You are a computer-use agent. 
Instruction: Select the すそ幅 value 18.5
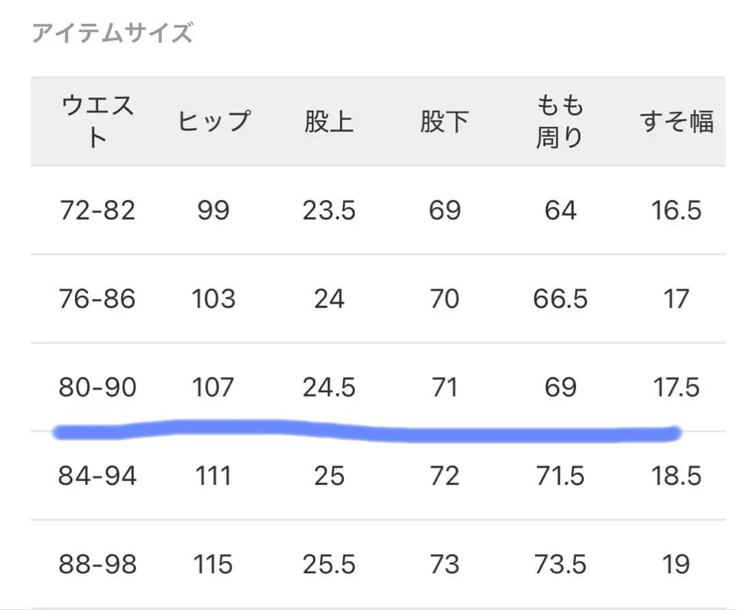point(676,476)
